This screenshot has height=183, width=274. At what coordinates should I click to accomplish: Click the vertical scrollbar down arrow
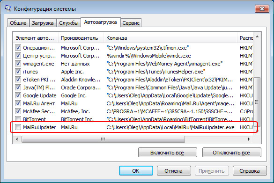(x=257, y=131)
